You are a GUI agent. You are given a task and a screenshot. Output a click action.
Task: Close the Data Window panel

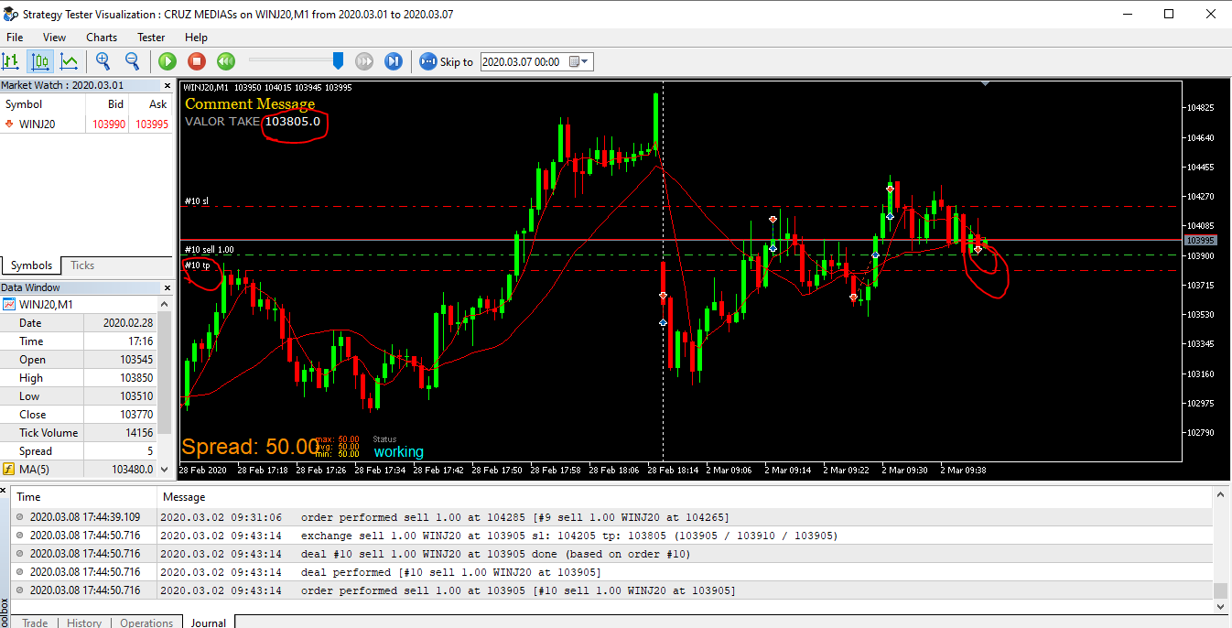[x=166, y=287]
